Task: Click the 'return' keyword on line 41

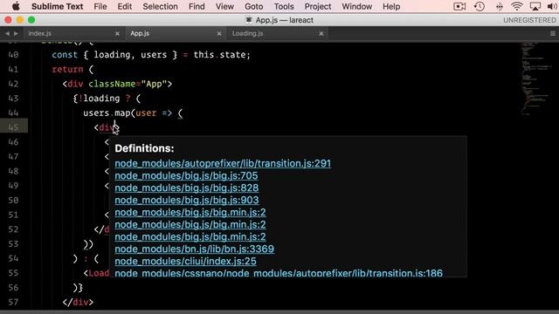Action: 67,69
